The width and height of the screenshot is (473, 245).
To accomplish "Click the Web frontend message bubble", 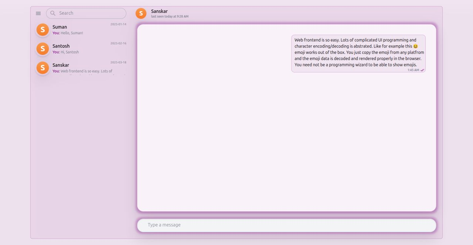I will (x=358, y=52).
